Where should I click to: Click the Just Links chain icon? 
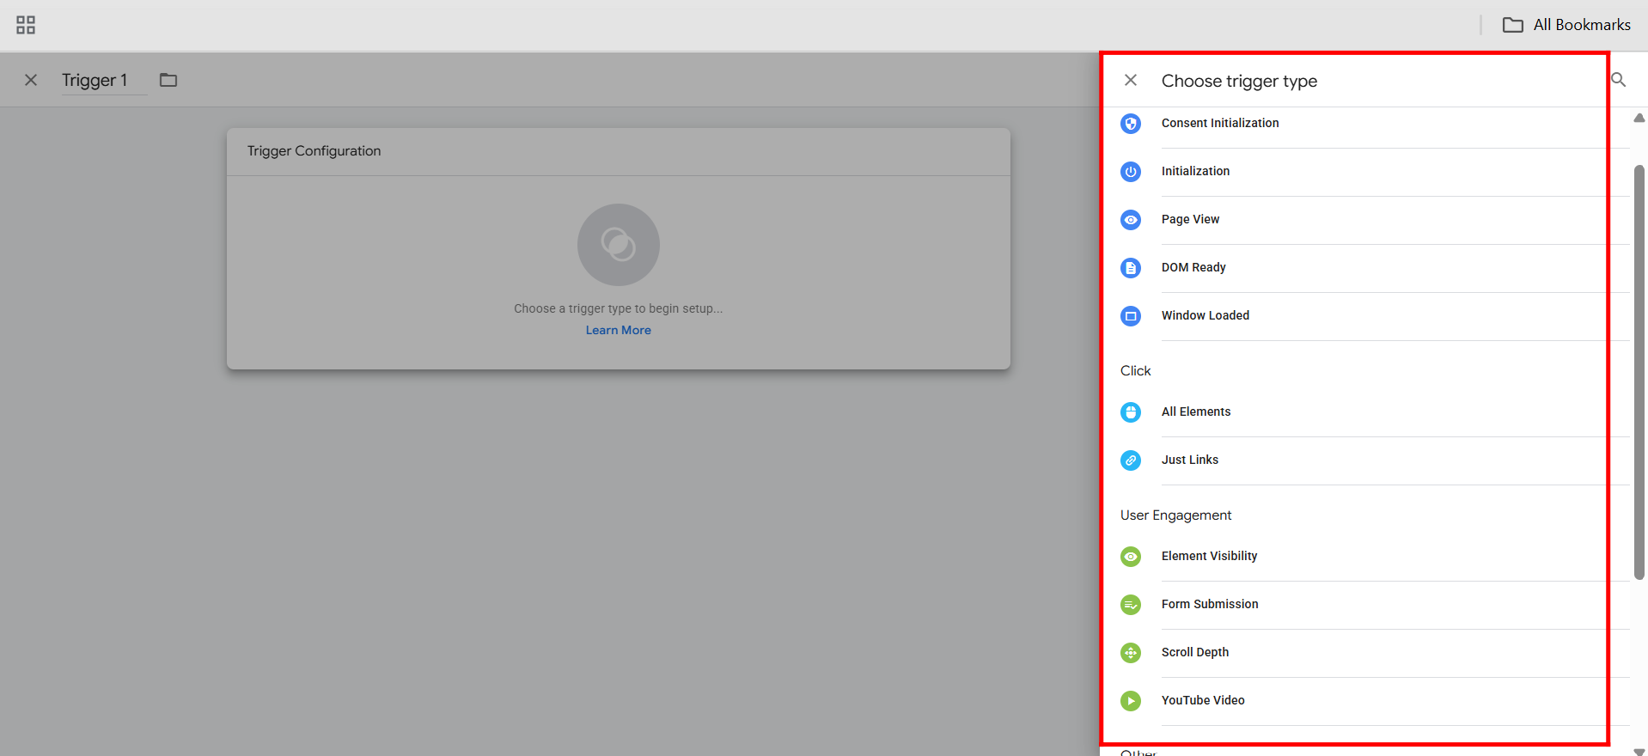[1131, 460]
